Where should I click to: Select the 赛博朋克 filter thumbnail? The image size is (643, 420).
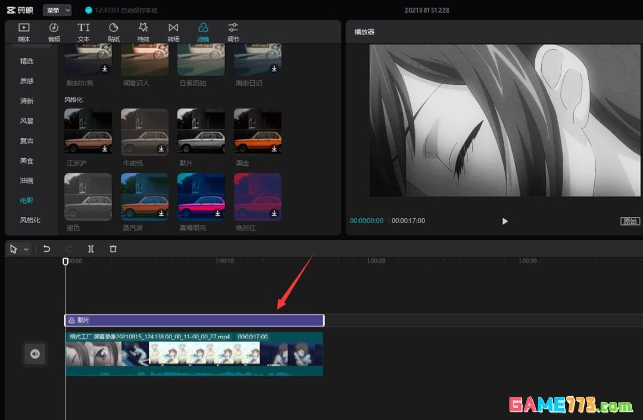coord(201,197)
